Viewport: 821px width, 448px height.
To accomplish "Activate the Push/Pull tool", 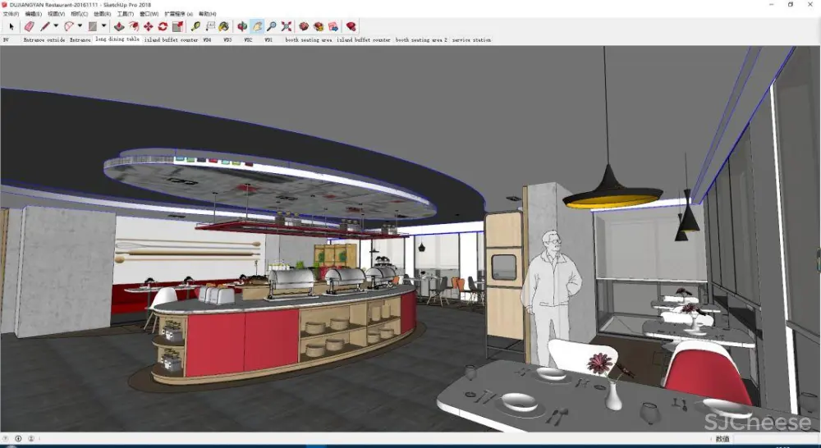I will pyautogui.click(x=119, y=27).
